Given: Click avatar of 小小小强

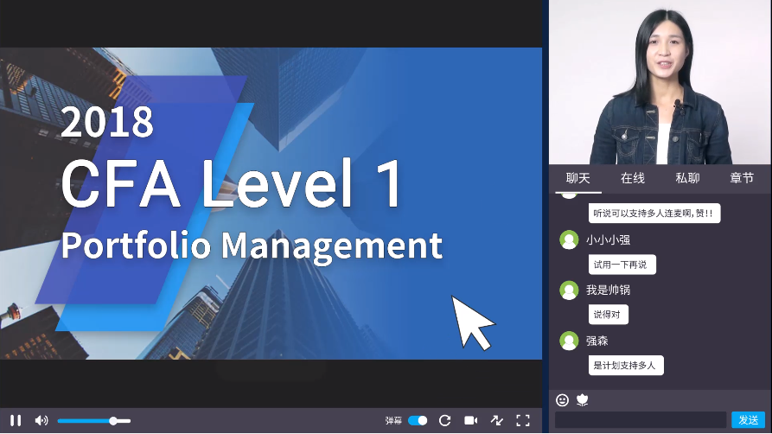Looking at the screenshot, I should 569,239.
